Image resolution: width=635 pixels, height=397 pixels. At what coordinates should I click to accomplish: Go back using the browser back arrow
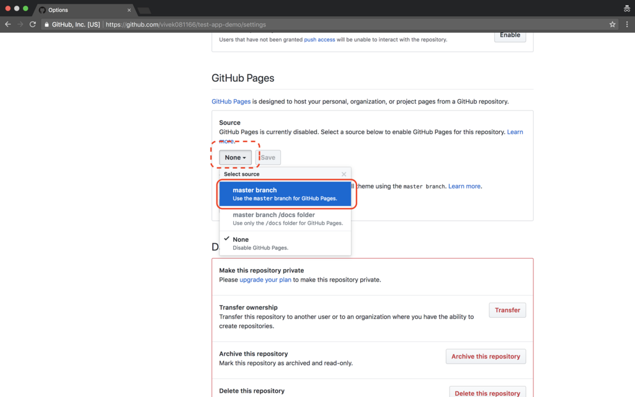7,24
